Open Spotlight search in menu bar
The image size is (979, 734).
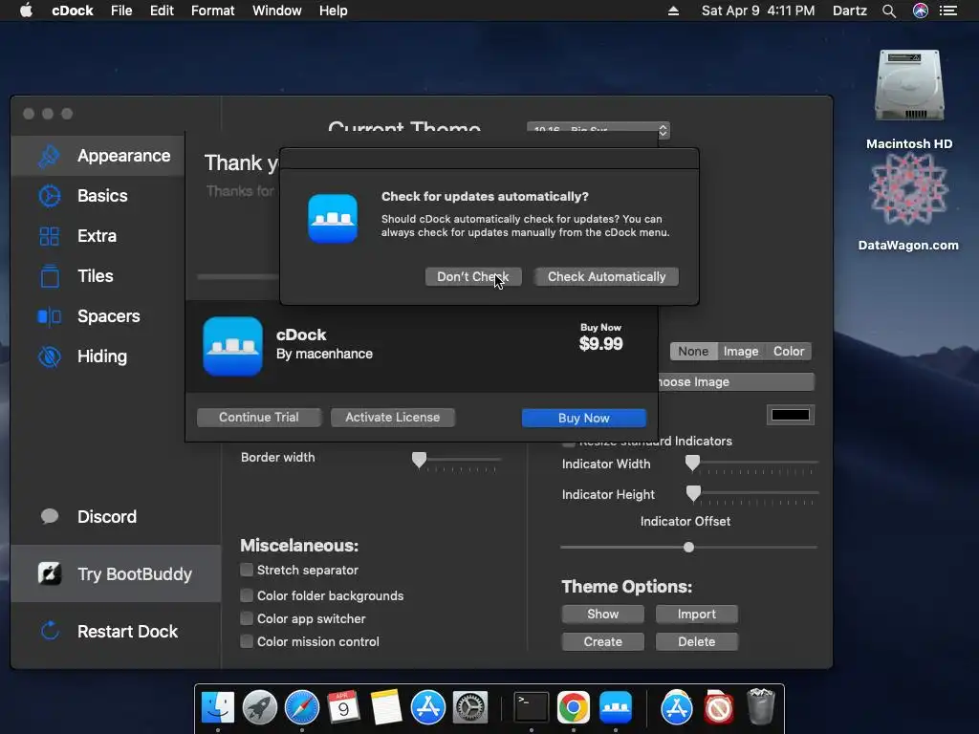889,11
